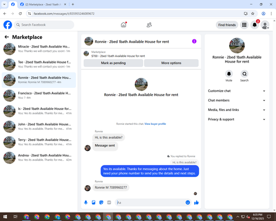Click Ronnie's avatar beside phone number message
This screenshot has width=276, height=221.
tap(87, 188)
